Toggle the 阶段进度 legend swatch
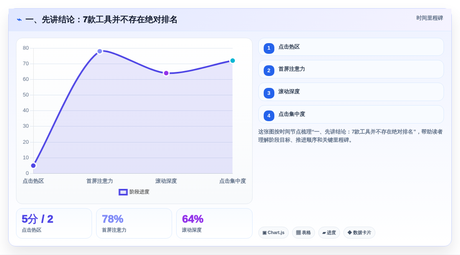 coord(123,192)
